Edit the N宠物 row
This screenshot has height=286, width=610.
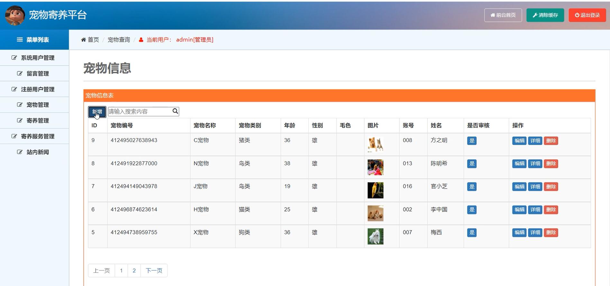tap(519, 164)
